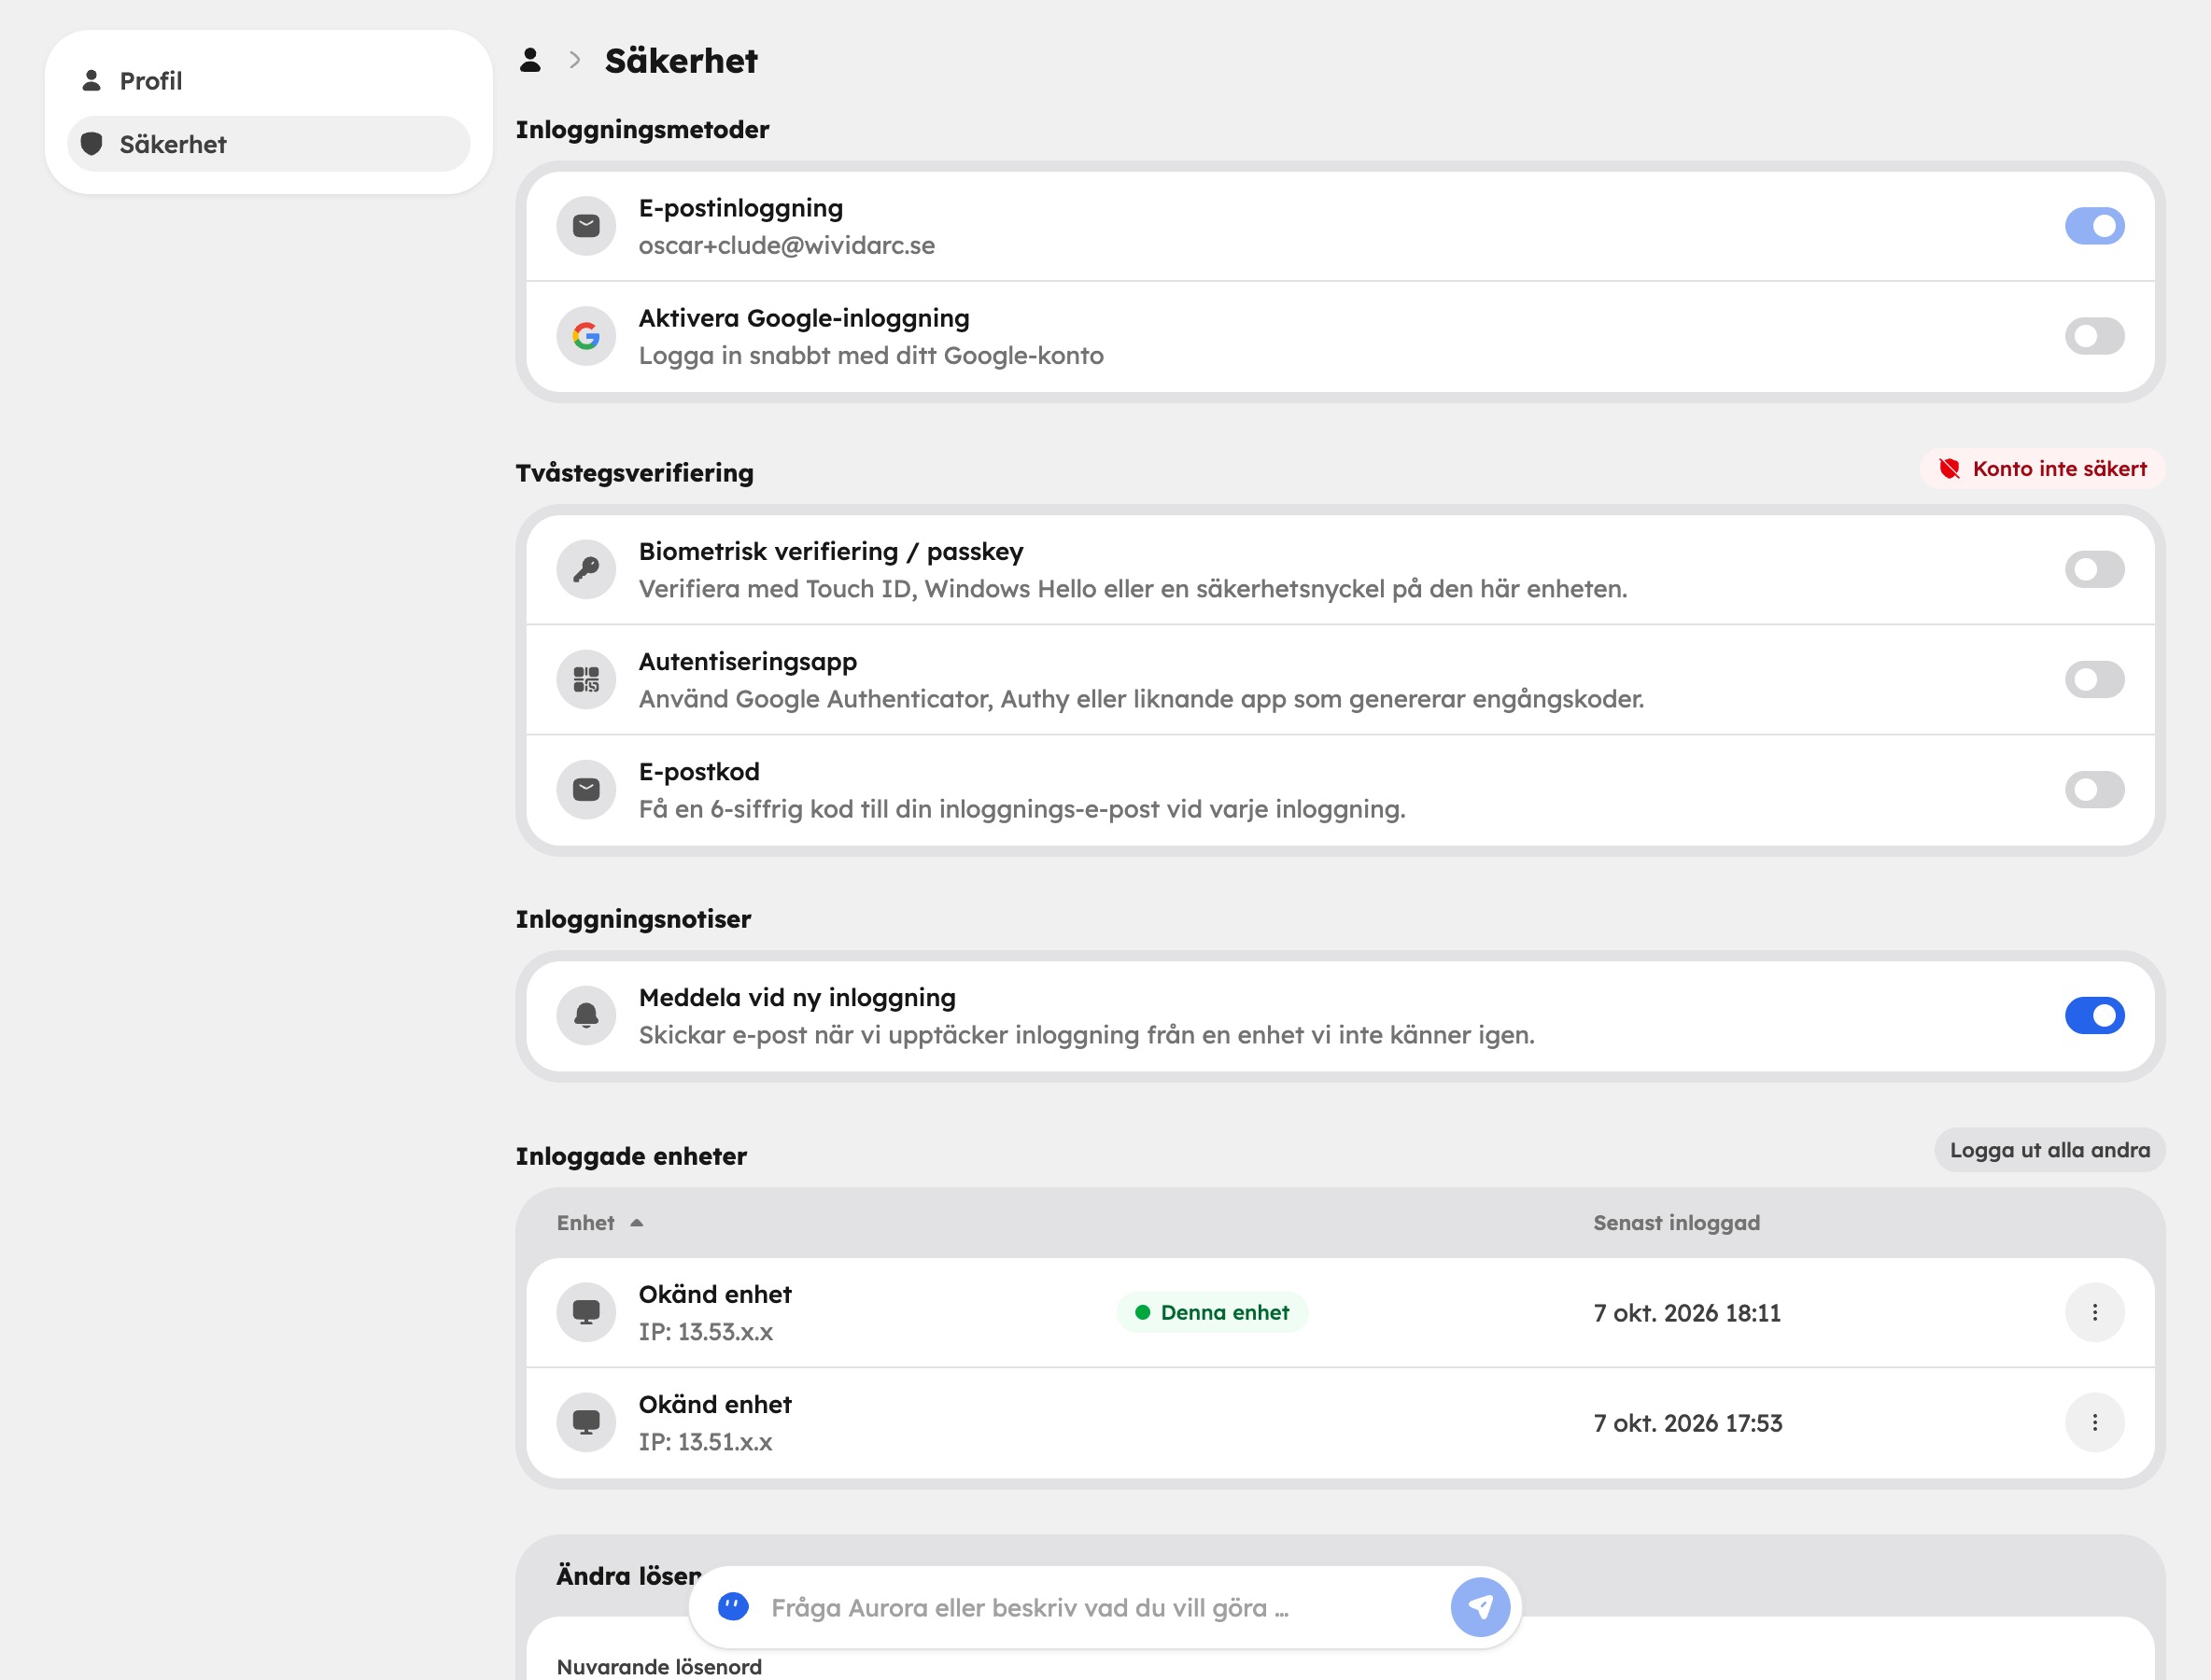Click the Aurora assistant blue icon
The width and height of the screenshot is (2211, 1680).
[733, 1607]
